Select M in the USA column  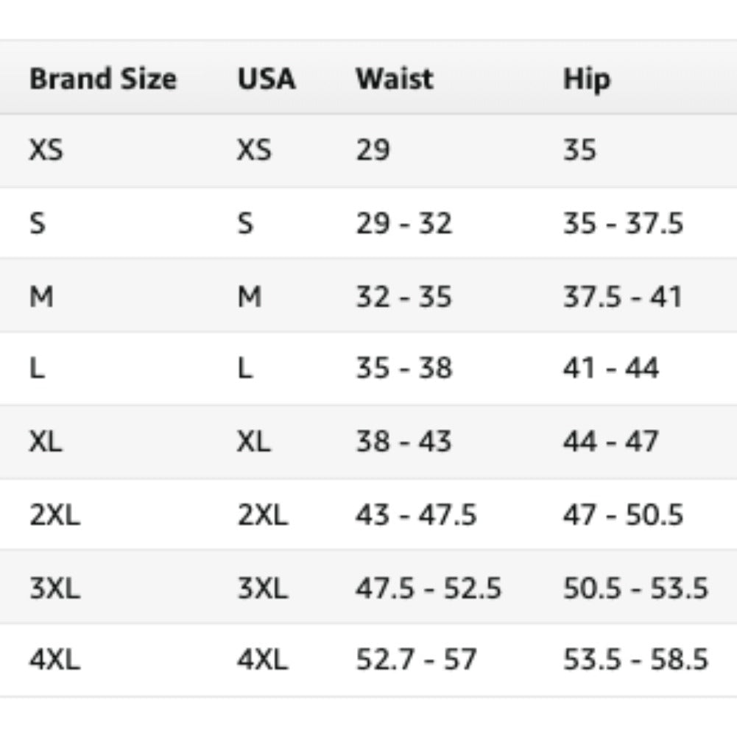pyautogui.click(x=250, y=297)
